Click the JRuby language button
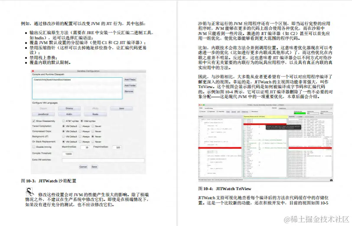 (95, 108)
